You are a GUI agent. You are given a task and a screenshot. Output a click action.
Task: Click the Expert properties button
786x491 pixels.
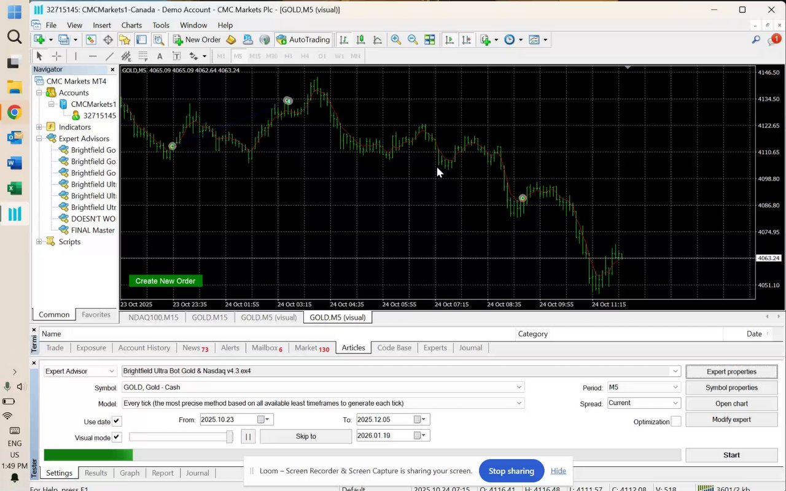tap(731, 371)
